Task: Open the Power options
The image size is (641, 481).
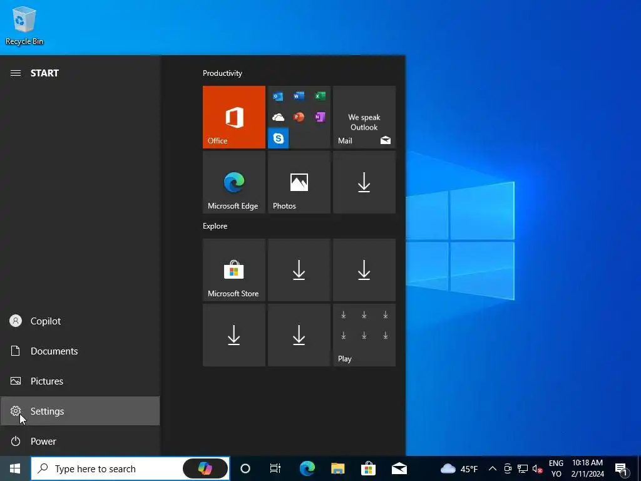Action: coord(80,441)
